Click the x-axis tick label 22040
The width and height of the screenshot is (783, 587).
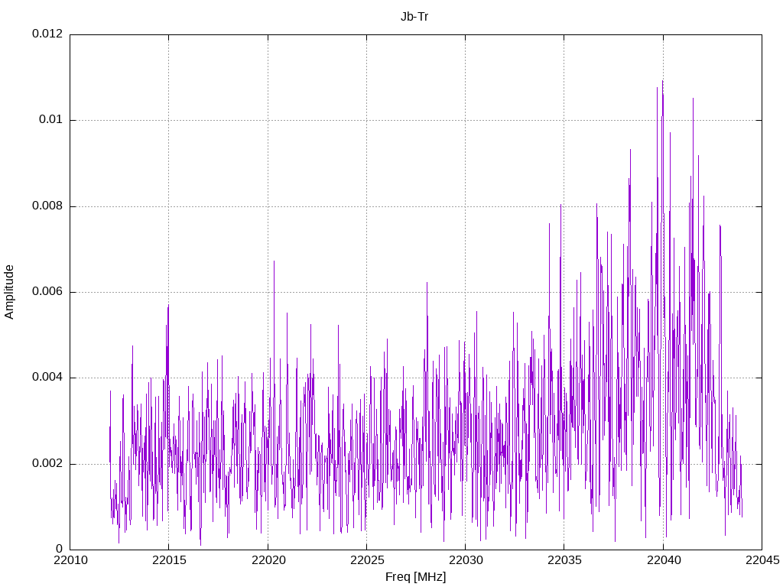point(664,560)
